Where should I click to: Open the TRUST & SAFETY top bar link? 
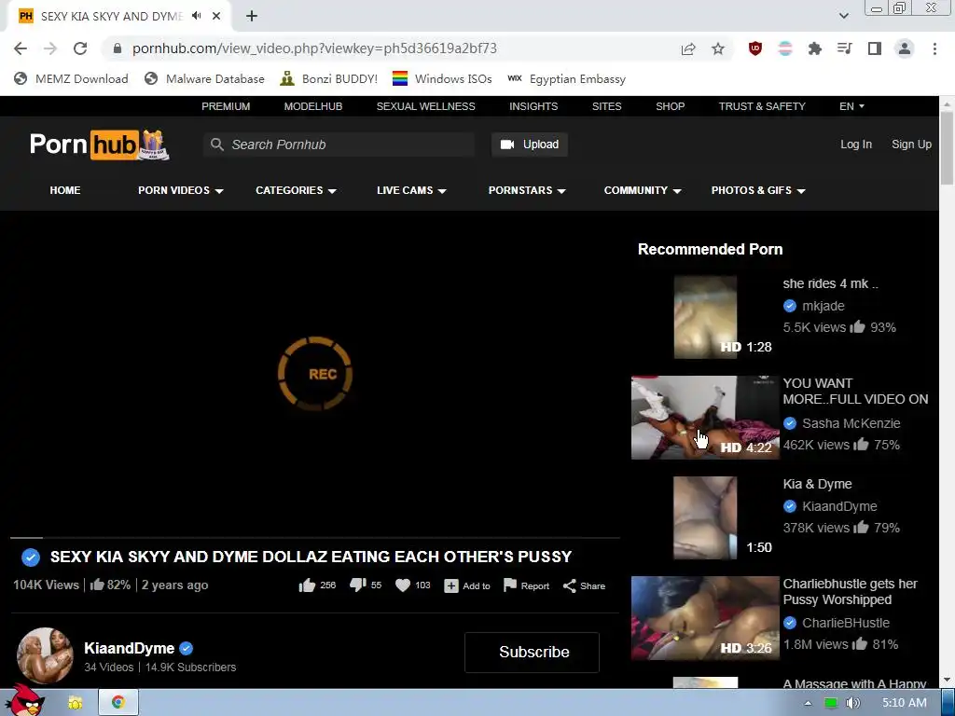tap(762, 106)
